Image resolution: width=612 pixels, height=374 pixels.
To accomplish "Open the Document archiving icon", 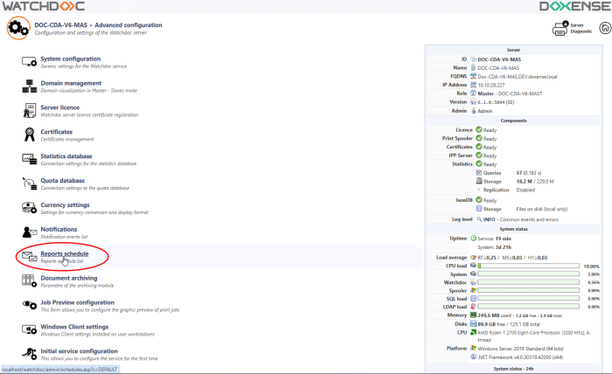I will [x=27, y=281].
